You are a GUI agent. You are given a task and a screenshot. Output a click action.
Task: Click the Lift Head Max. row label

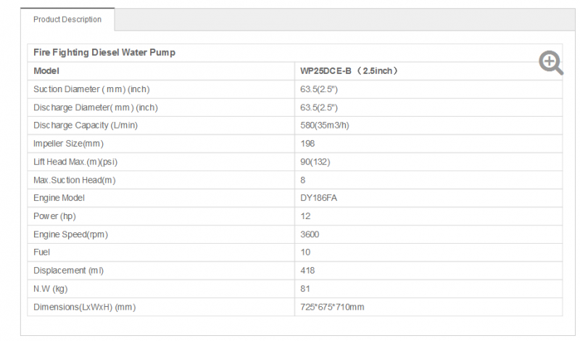pyautogui.click(x=75, y=162)
